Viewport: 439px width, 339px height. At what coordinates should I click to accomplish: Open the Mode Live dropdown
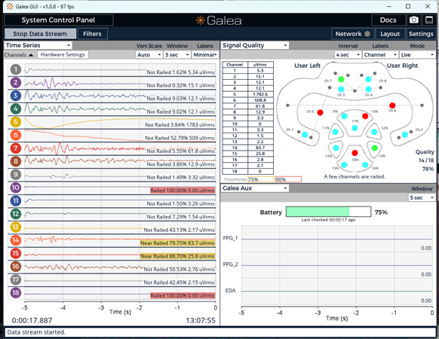point(417,55)
